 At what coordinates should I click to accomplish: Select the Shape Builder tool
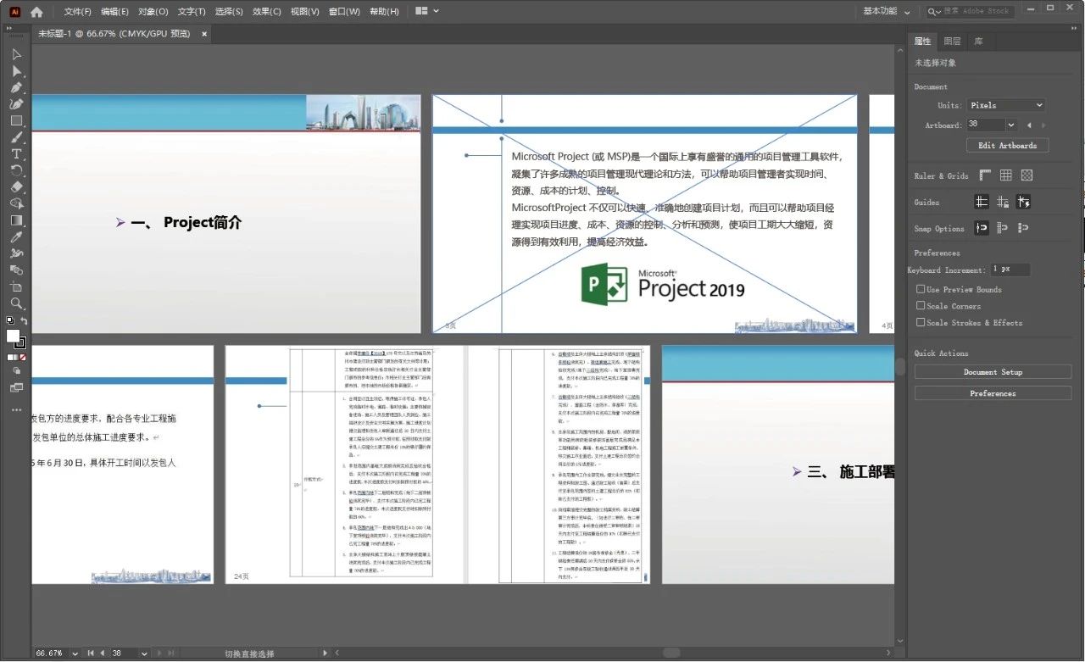[x=16, y=203]
